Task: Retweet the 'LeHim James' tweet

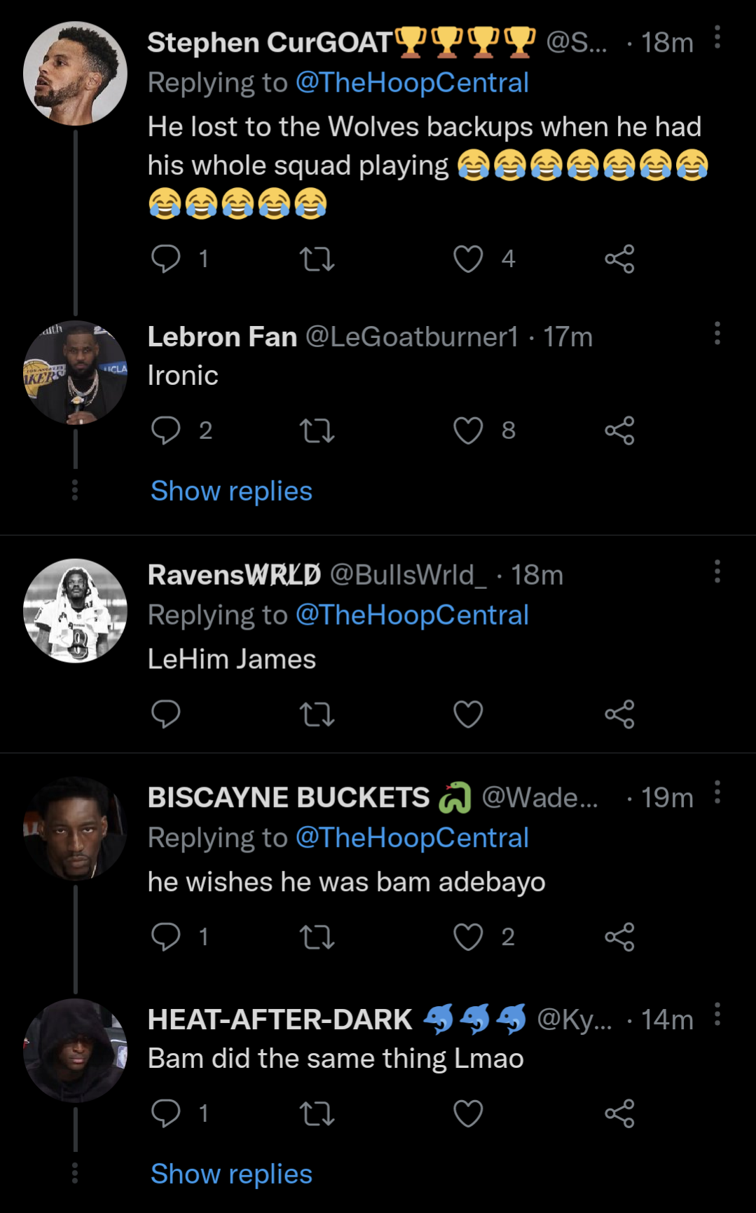Action: click(318, 714)
